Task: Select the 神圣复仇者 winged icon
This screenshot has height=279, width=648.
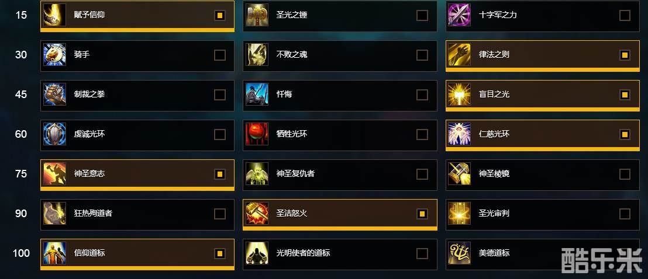Action: point(257,173)
